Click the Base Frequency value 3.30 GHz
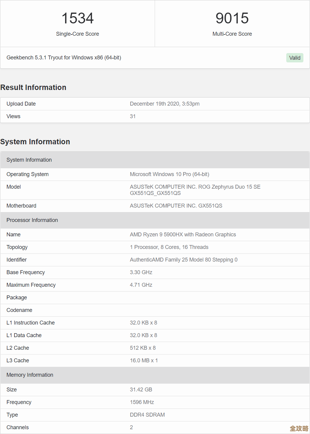This screenshot has width=310, height=434. pos(141,272)
